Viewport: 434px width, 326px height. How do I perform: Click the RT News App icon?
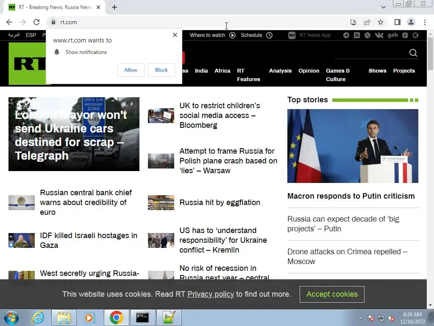tap(292, 35)
